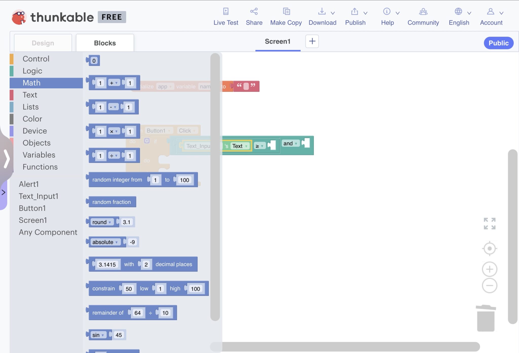519x353 pixels.
Task: Zoom in on the blocks canvas
Action: pos(489,269)
